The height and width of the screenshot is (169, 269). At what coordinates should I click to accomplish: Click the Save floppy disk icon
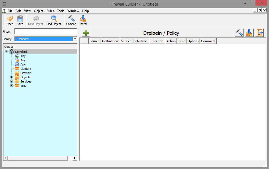pos(20,20)
